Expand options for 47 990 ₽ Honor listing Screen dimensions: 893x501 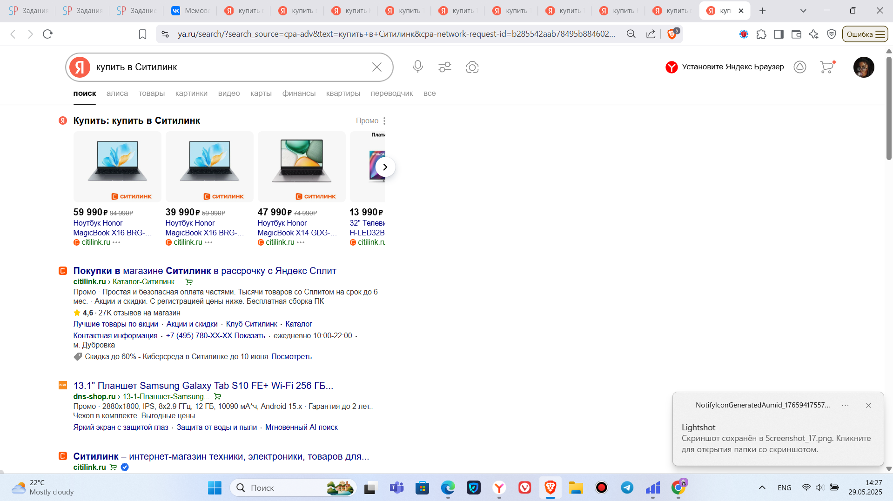[x=301, y=242]
